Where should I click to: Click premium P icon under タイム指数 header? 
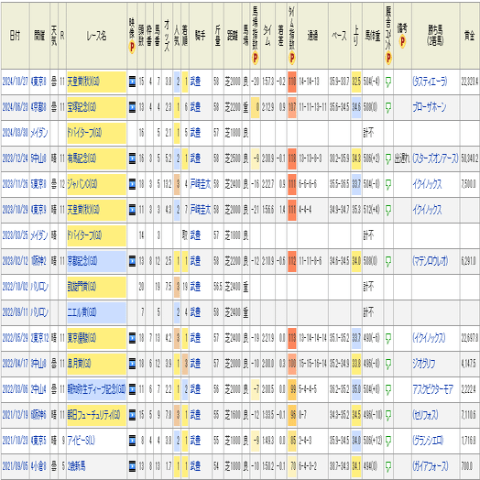click(x=291, y=58)
